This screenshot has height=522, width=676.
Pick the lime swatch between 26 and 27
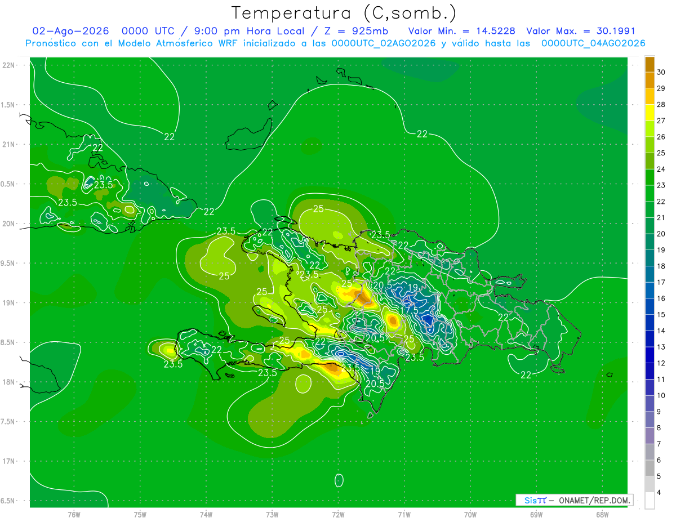click(650, 128)
